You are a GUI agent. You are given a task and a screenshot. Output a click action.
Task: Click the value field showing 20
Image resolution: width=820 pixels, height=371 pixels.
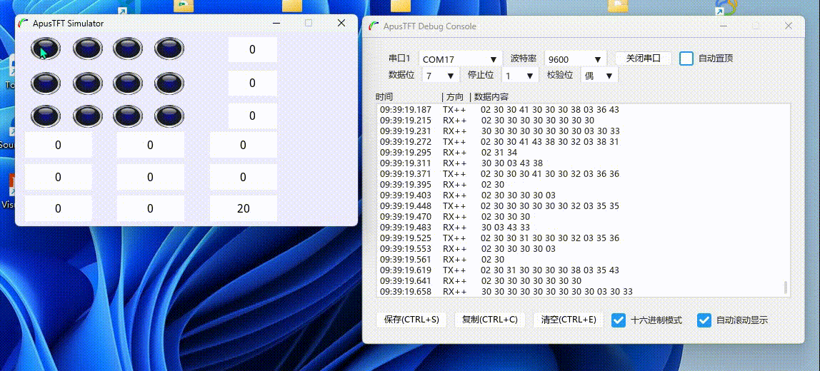(x=243, y=208)
